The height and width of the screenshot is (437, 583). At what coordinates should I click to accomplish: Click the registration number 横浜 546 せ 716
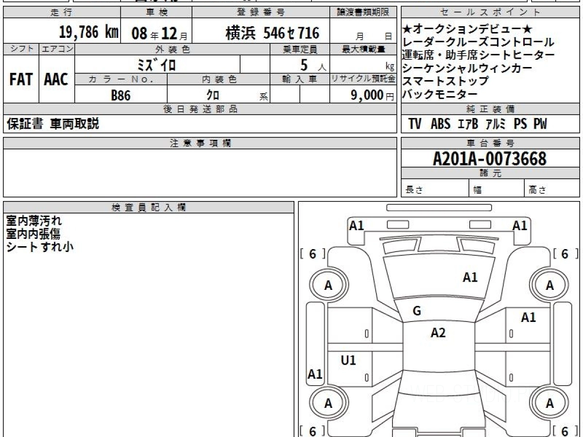pyautogui.click(x=273, y=33)
